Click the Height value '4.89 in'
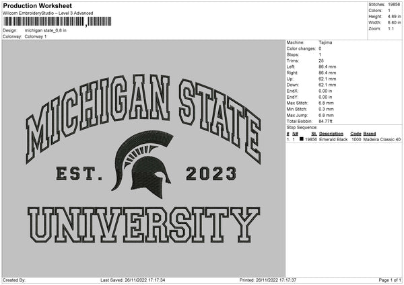The image size is (404, 285). 394,16
